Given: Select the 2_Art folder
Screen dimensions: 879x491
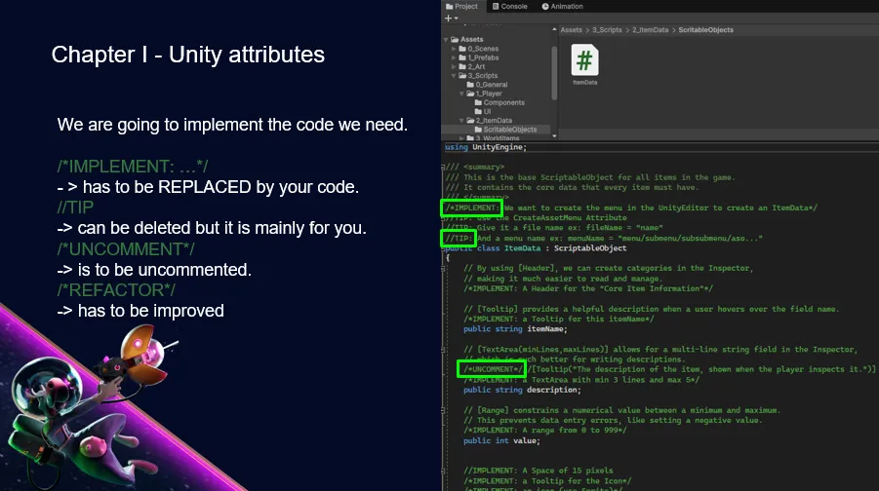Looking at the screenshot, I should 472,66.
